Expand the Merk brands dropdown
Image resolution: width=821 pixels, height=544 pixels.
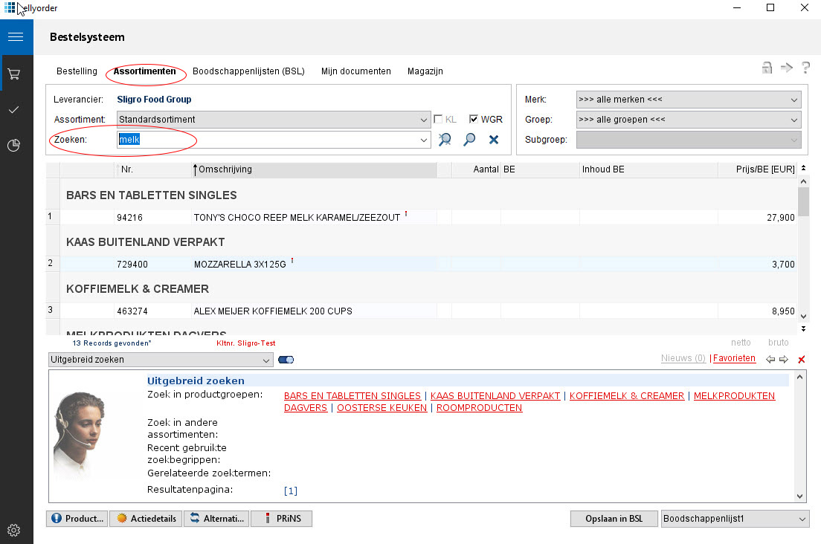[x=688, y=100]
